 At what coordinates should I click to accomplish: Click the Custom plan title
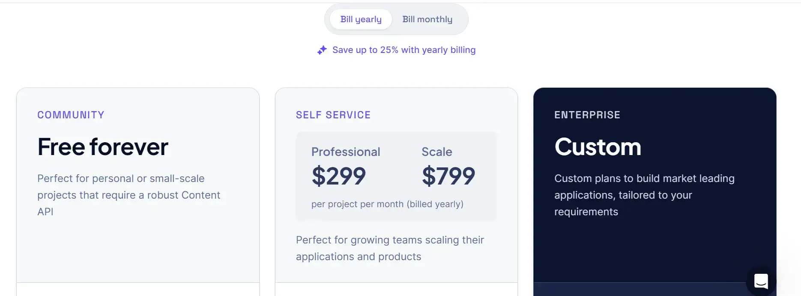598,147
